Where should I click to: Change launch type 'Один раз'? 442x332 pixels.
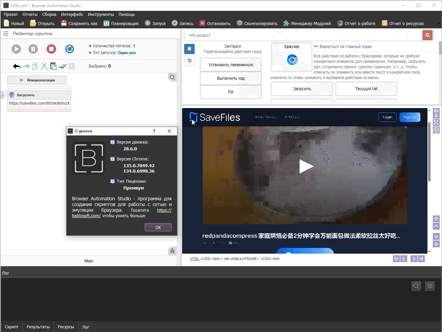[127, 53]
